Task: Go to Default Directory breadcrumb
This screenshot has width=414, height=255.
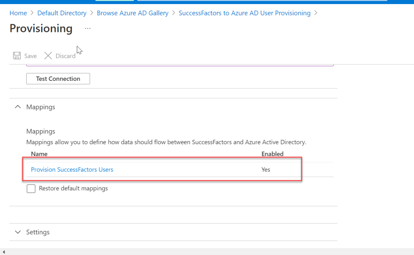Action: [62, 13]
